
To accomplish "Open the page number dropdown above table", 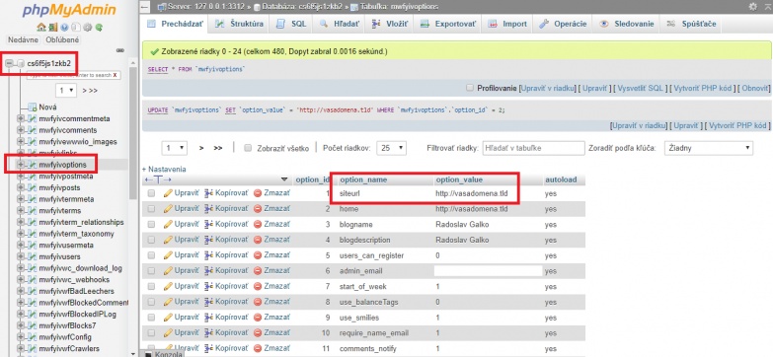I will [x=175, y=148].
